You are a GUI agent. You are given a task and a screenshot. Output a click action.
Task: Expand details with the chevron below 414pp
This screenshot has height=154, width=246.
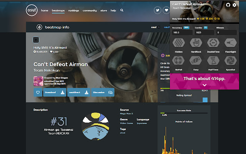204,85
